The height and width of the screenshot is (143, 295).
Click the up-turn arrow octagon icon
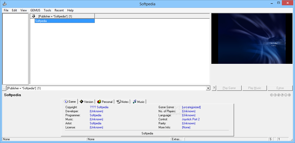click(x=282, y=95)
